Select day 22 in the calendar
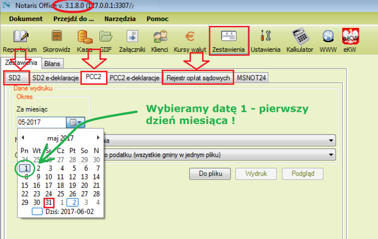This screenshot has height=239, width=378. point(25,194)
